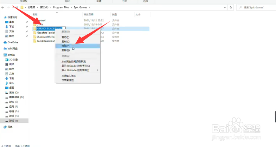The height and width of the screenshot is (147, 276).
Task: Click the 2021/11/12 22:22 date cell
Action: (x=94, y=20)
